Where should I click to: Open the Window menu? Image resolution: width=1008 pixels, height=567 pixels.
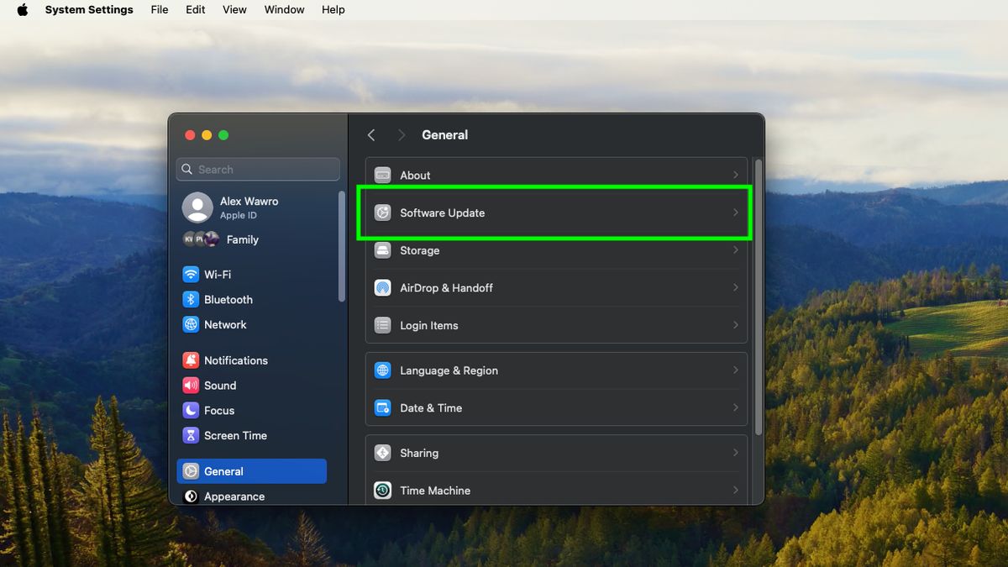tap(283, 9)
